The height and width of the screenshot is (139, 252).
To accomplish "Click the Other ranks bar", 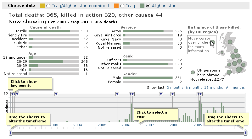I will tap(148, 64).
